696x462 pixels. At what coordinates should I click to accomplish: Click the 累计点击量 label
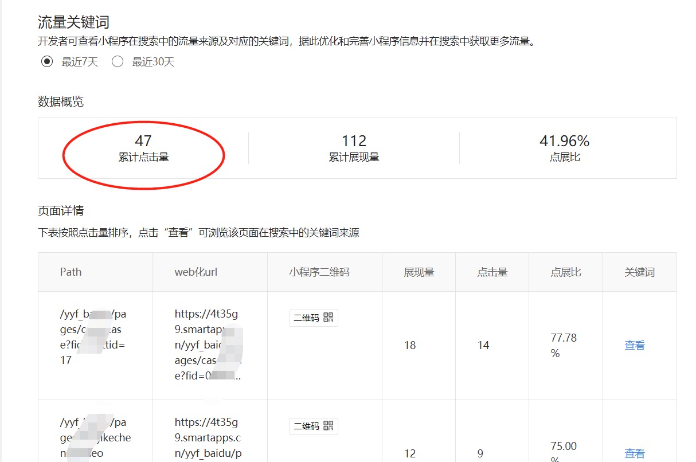coord(143,157)
